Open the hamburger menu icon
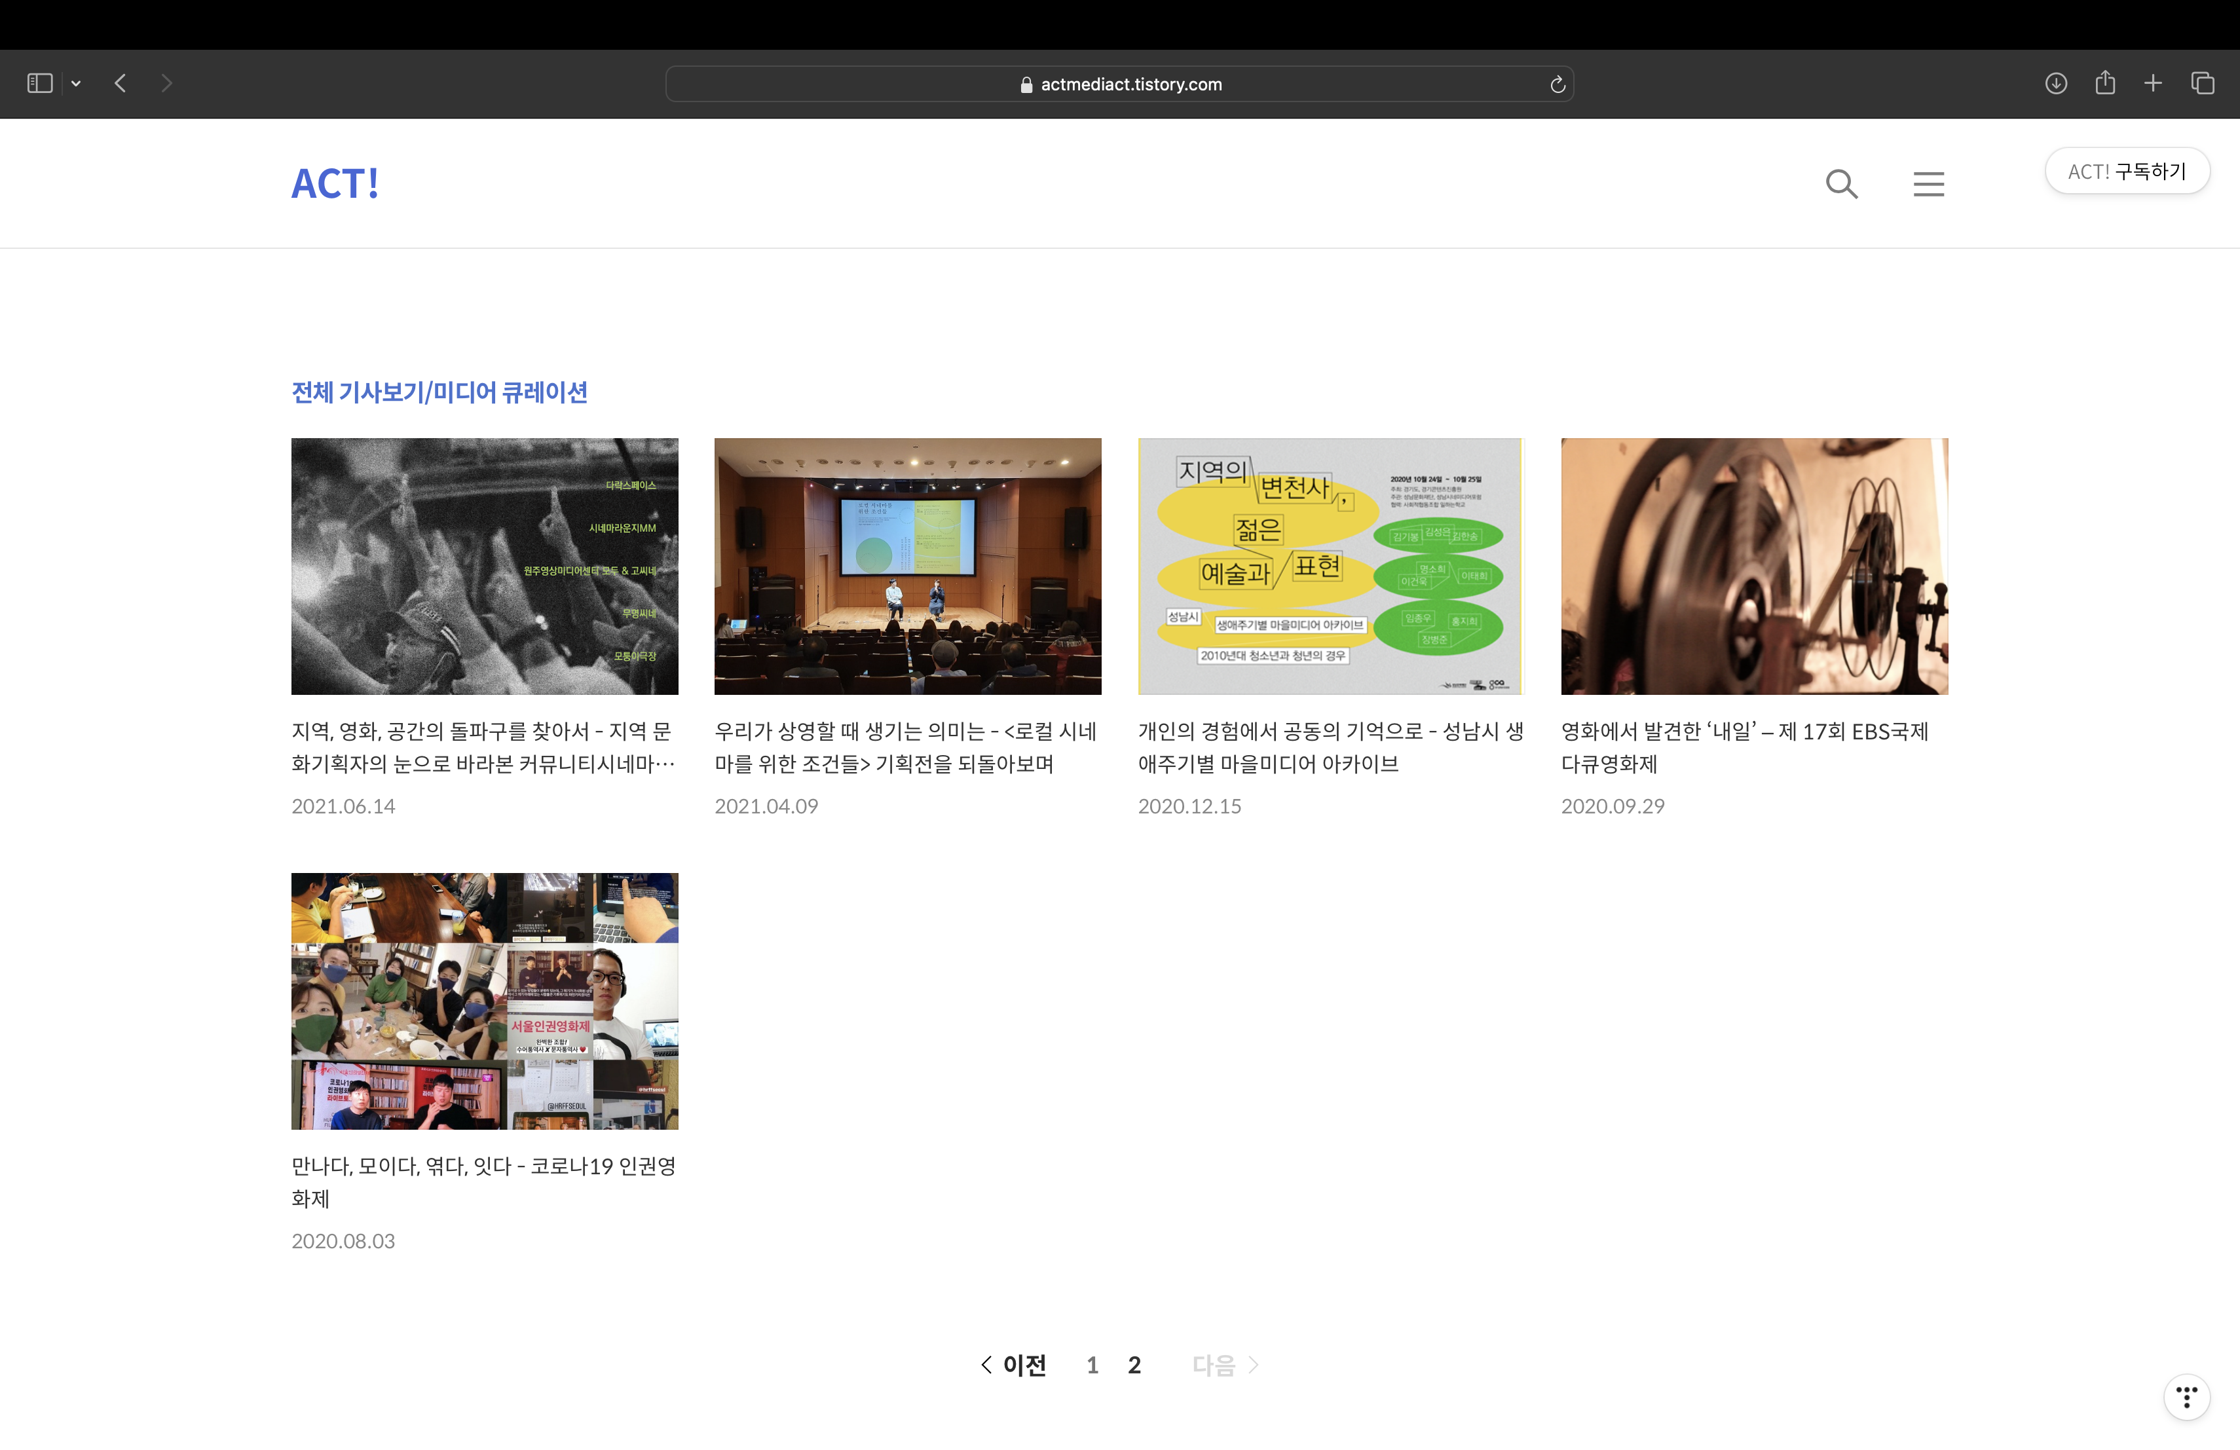The height and width of the screenshot is (1450, 2240). click(x=1928, y=183)
